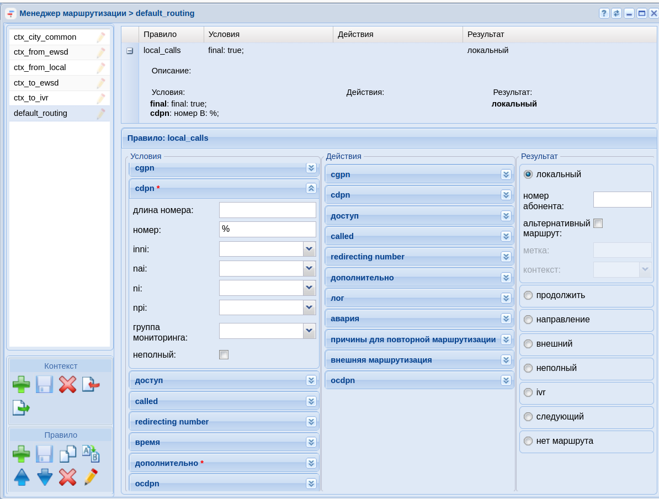The width and height of the screenshot is (659, 499).
Task: Click the green plus icon under Контекст
Action: [x=22, y=384]
